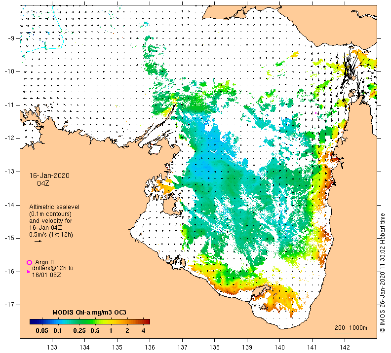Click the 138 longitude axis label
The image size is (391, 353).
214,347
